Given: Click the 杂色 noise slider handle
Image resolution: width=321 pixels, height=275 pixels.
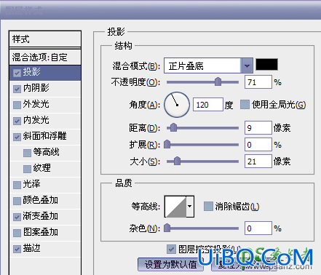Looking at the screenshot, I should [167, 228].
